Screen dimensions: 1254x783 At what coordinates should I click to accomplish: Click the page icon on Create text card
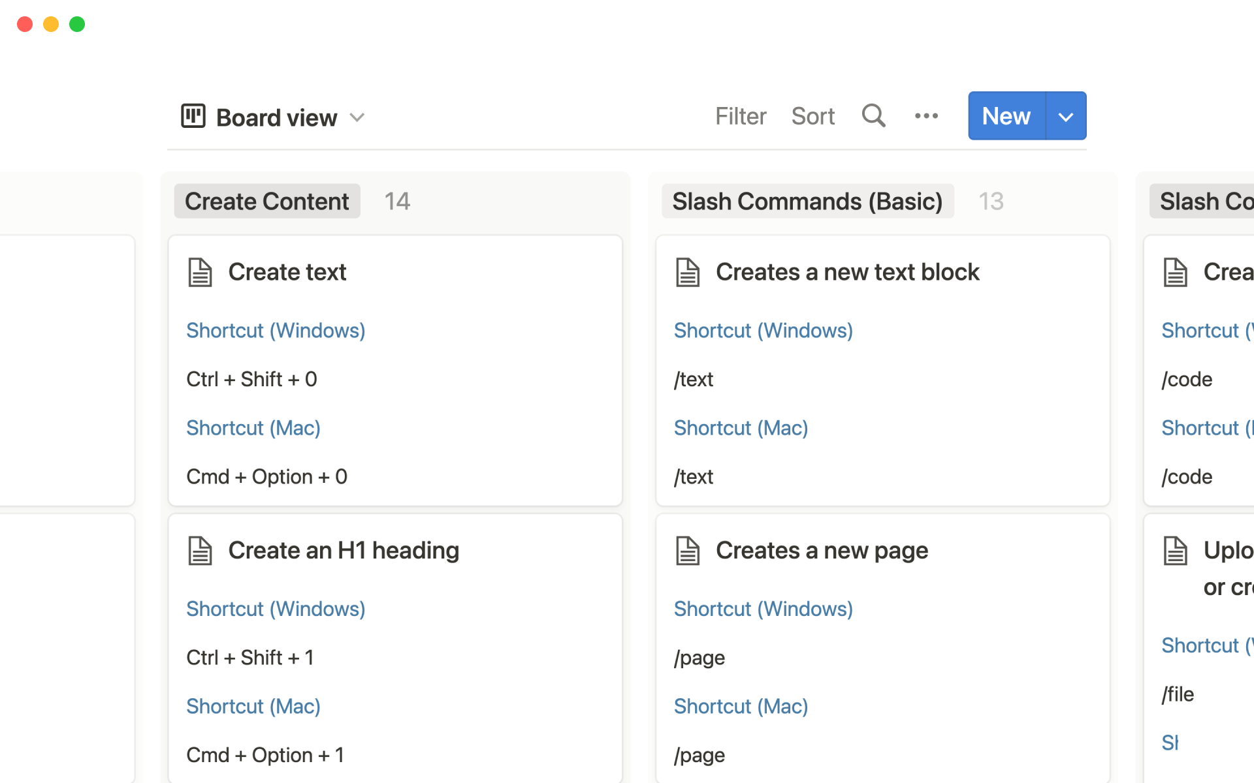point(200,272)
